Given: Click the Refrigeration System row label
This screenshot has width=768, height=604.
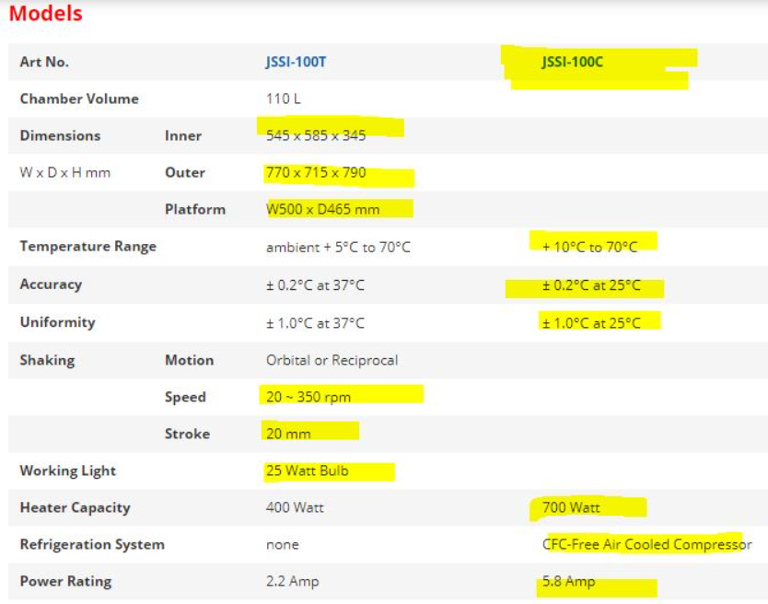Looking at the screenshot, I should point(92,544).
